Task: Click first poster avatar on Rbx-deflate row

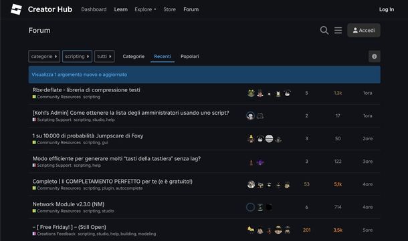Action: click(x=251, y=93)
